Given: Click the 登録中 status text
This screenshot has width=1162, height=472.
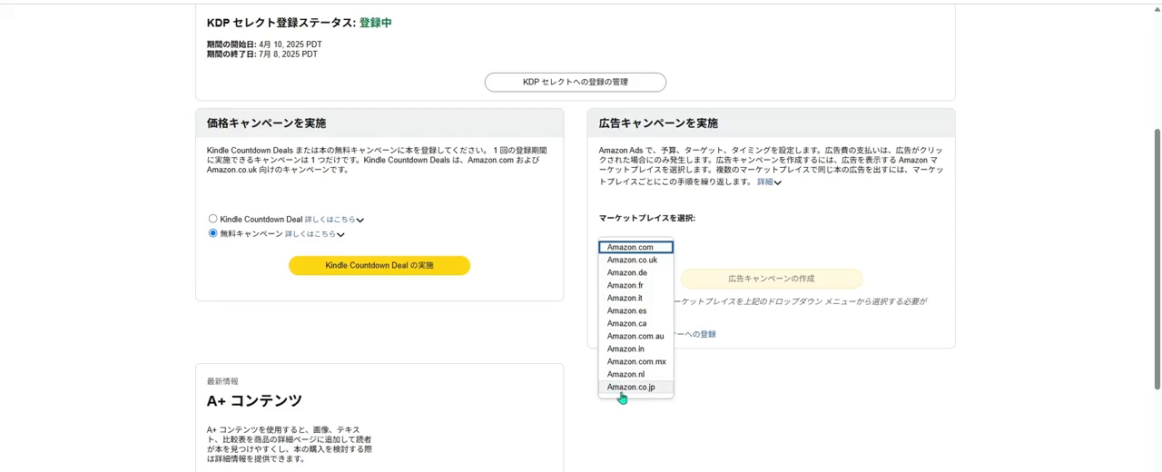Looking at the screenshot, I should [376, 23].
